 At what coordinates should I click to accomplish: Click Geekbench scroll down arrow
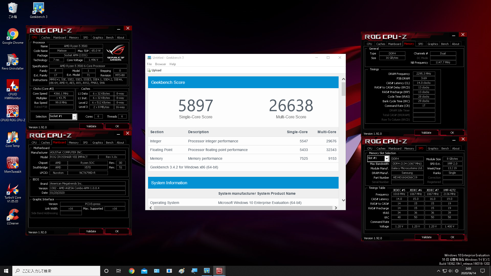pos(343,200)
